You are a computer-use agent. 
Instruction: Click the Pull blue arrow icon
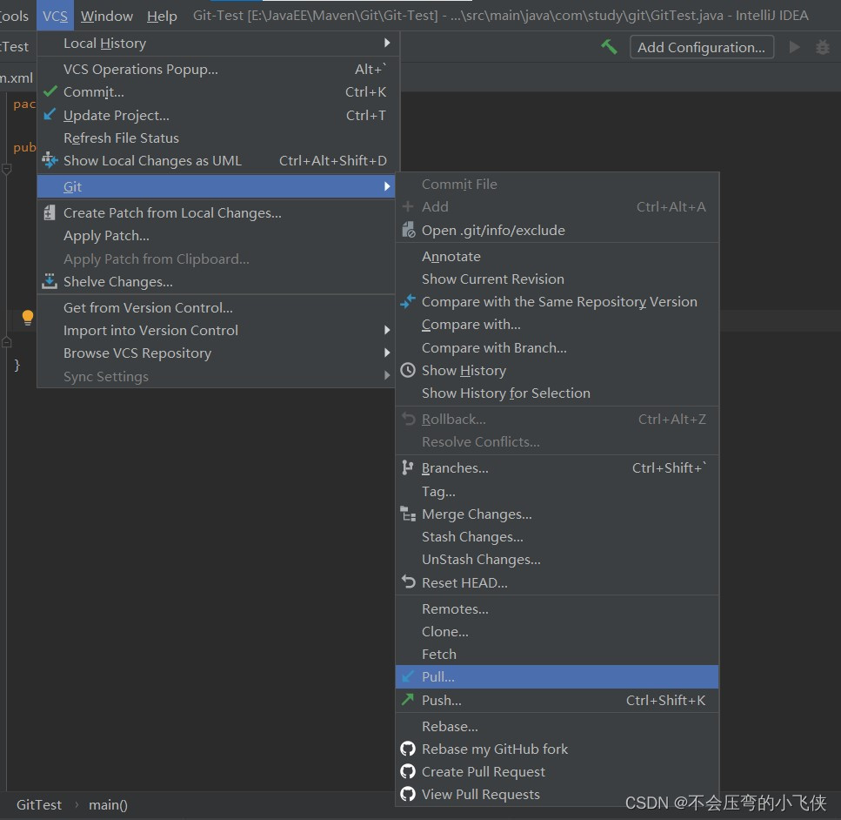click(408, 676)
